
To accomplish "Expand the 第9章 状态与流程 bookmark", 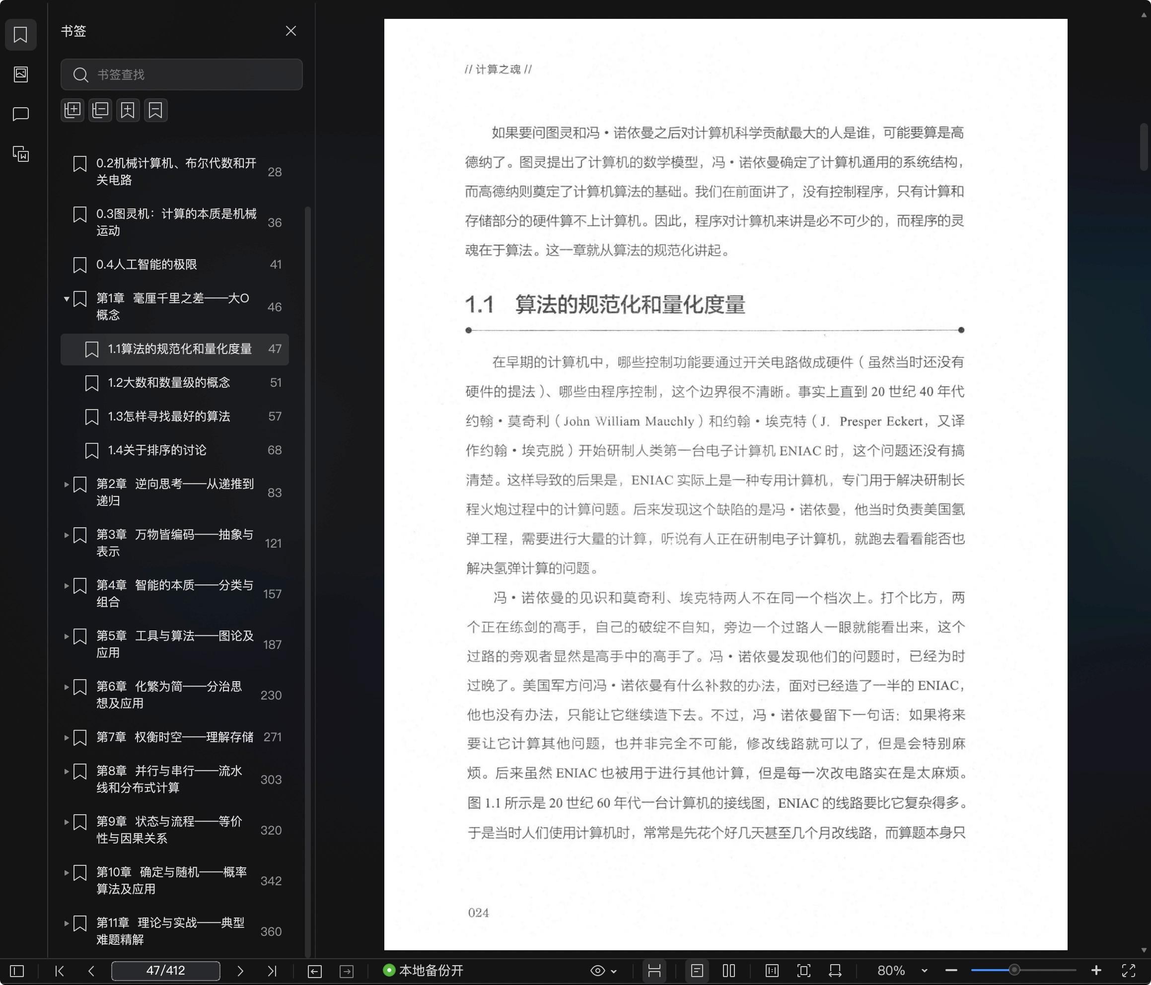I will pyautogui.click(x=66, y=822).
